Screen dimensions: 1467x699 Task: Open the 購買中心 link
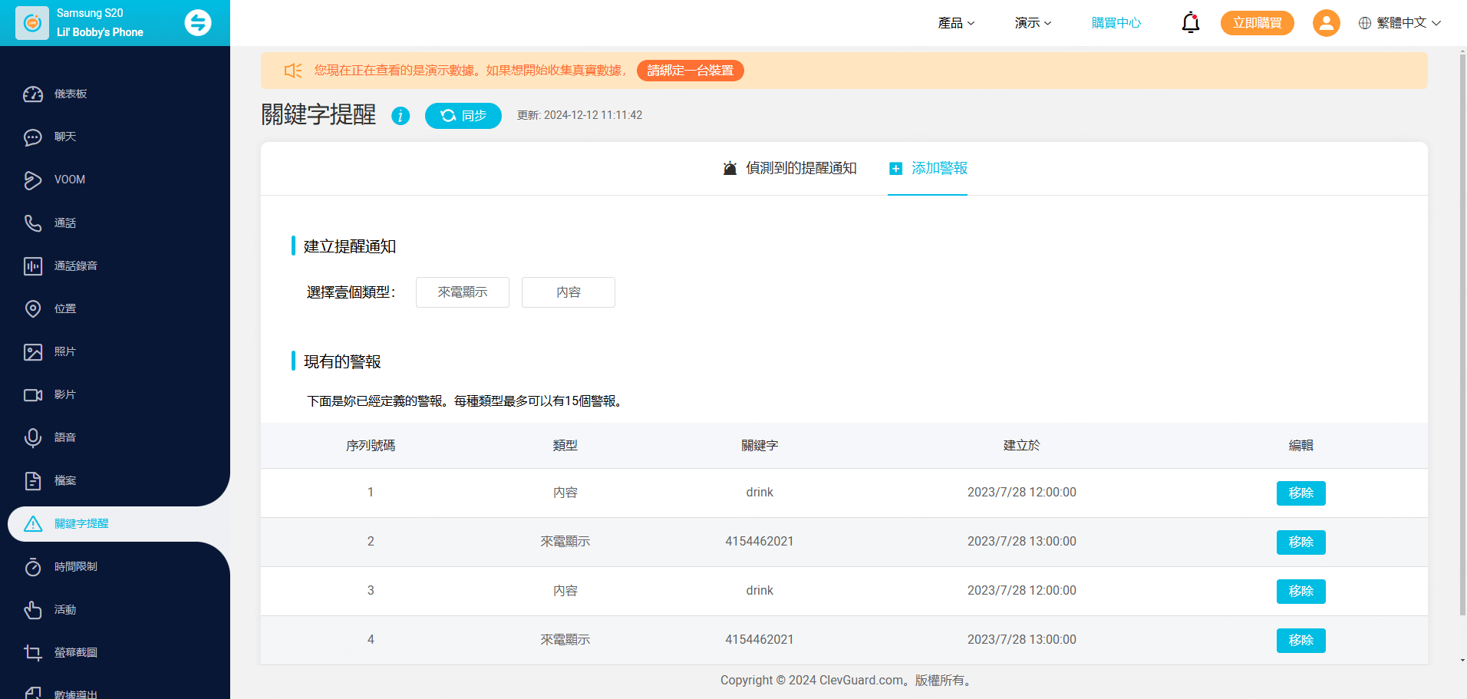pos(1116,23)
